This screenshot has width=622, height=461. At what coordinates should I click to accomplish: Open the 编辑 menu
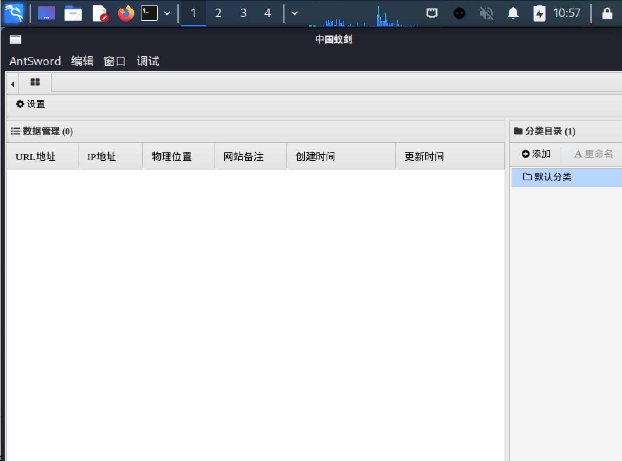[x=82, y=61]
